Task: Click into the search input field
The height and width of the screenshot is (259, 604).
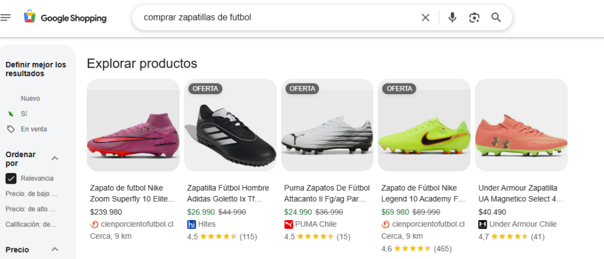Action: pyautogui.click(x=271, y=18)
